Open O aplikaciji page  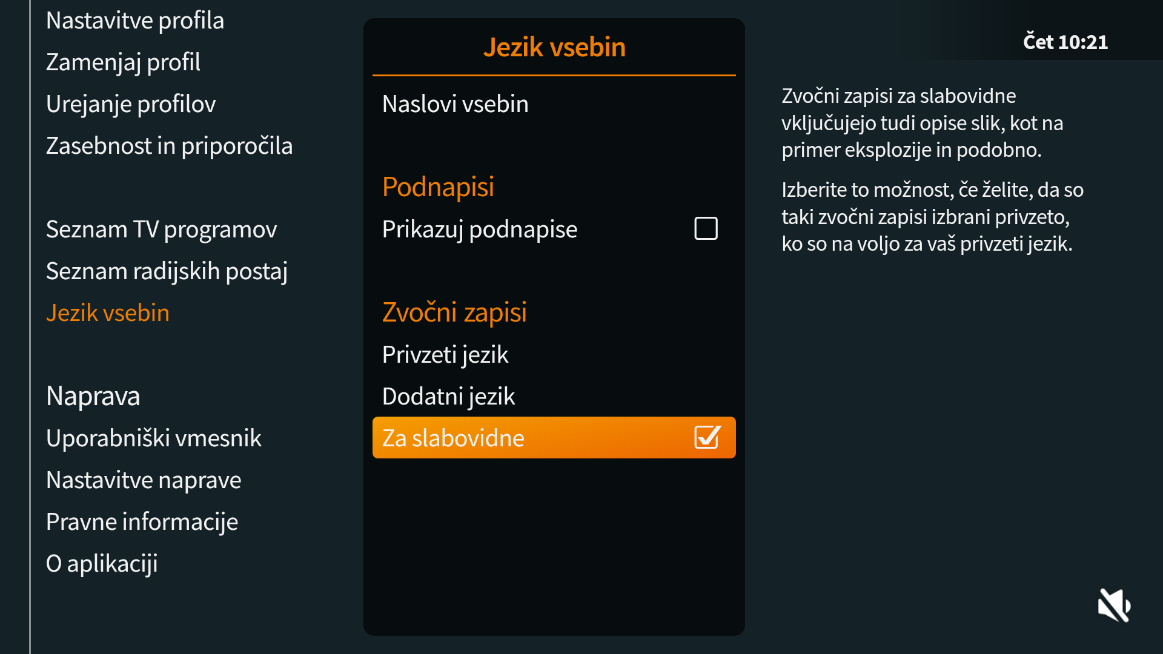click(102, 564)
